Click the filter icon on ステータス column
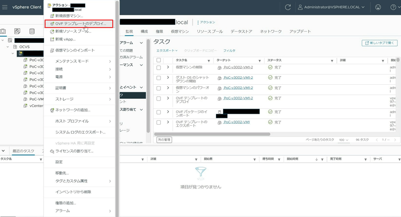The image size is (401, 217). tap(332, 61)
